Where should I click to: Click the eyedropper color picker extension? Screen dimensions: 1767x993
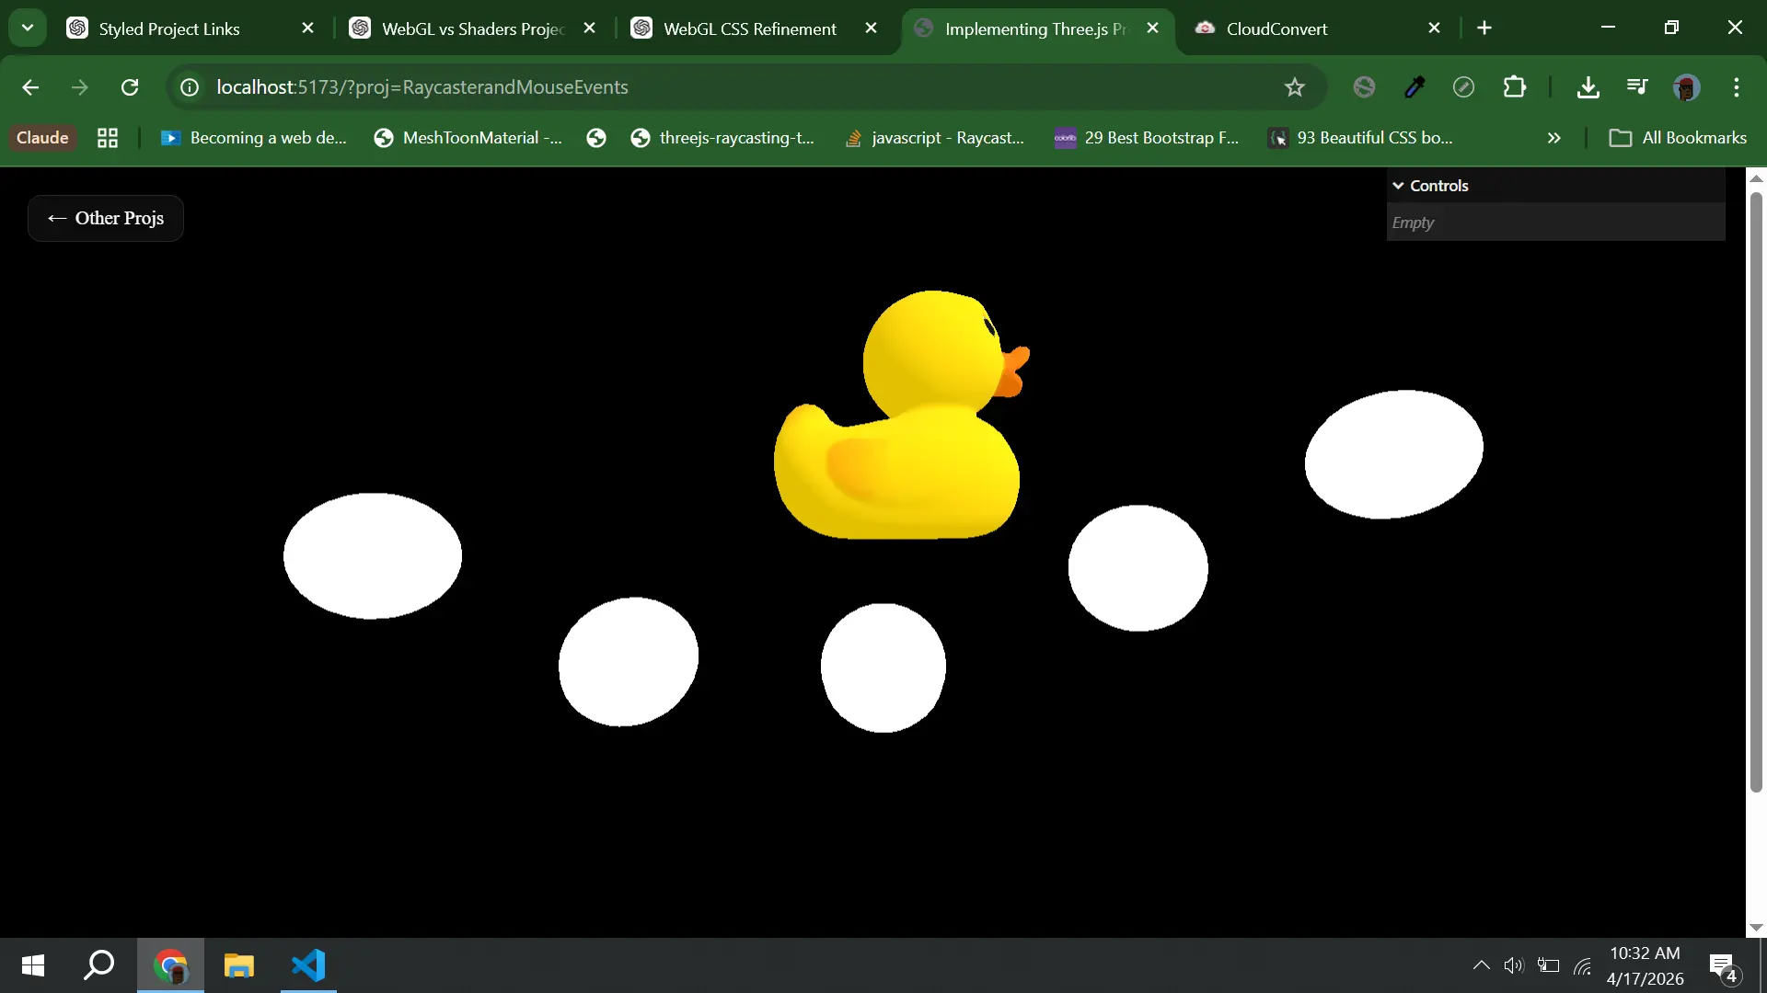coord(1415,87)
